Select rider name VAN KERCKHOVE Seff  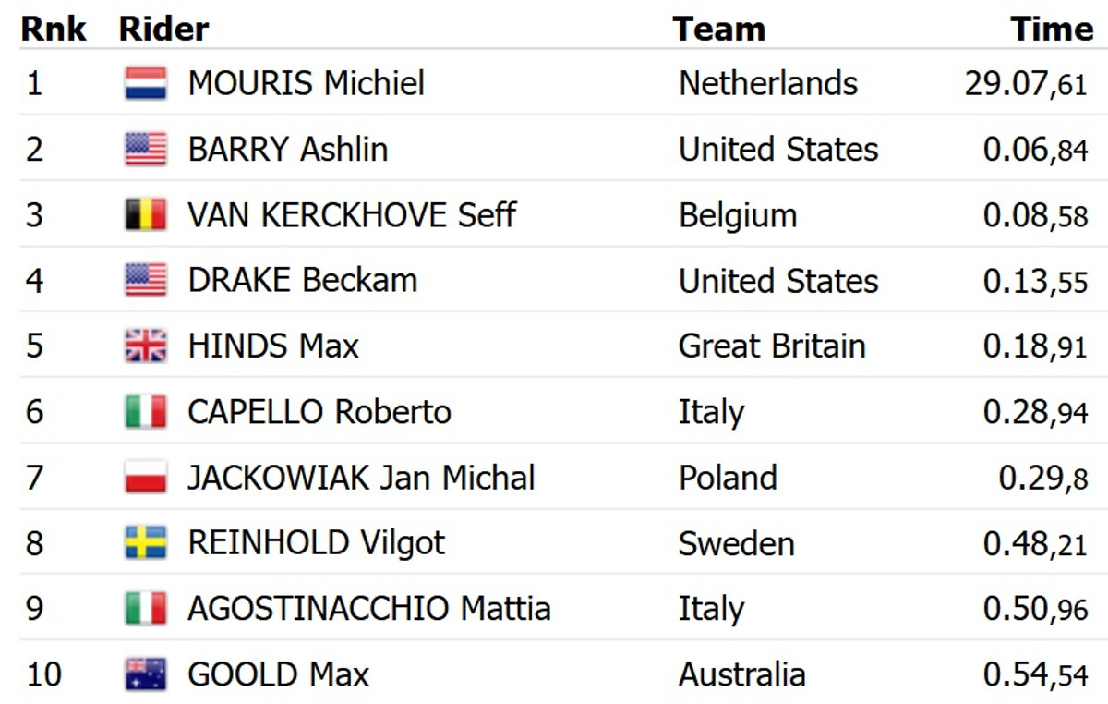pos(351,214)
